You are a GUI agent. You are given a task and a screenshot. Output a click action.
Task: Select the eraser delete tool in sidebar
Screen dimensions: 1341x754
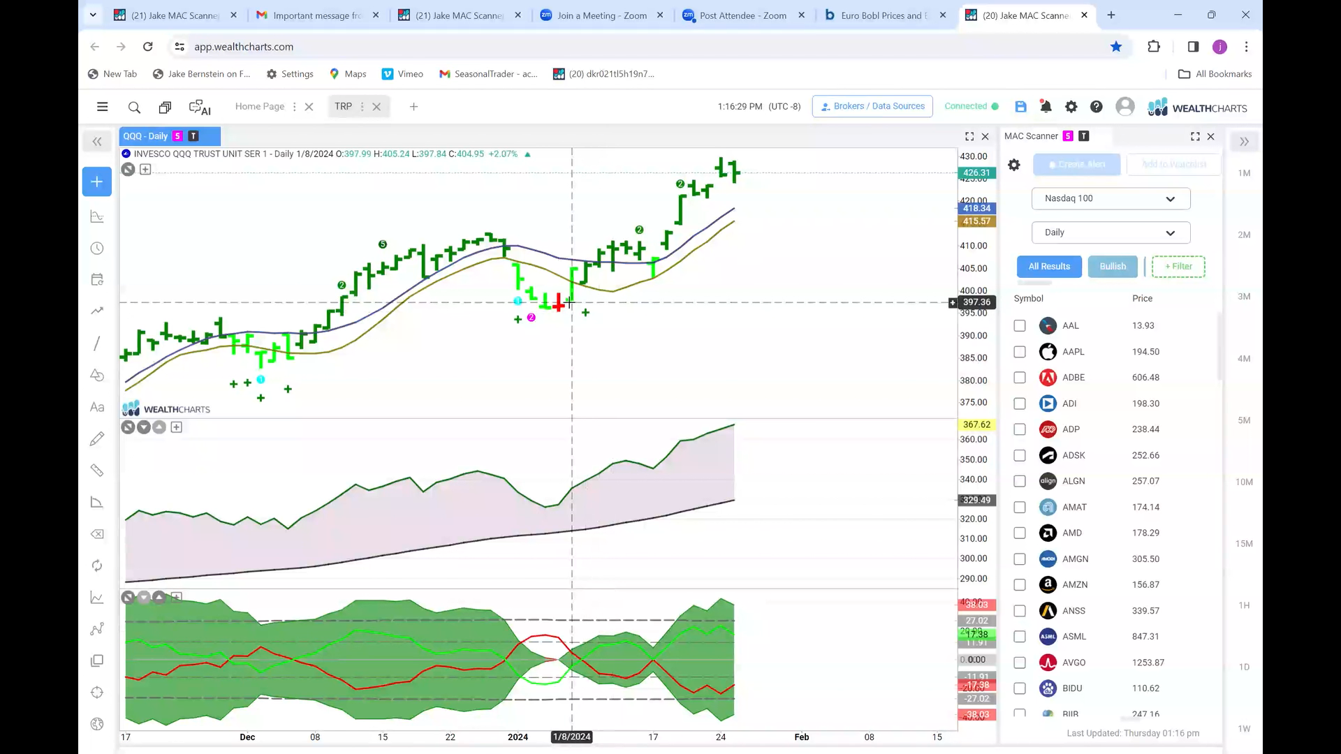[x=97, y=534]
